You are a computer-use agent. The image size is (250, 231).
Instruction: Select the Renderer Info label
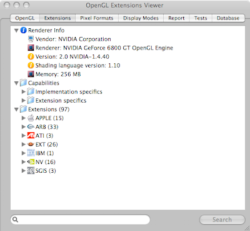46,30
